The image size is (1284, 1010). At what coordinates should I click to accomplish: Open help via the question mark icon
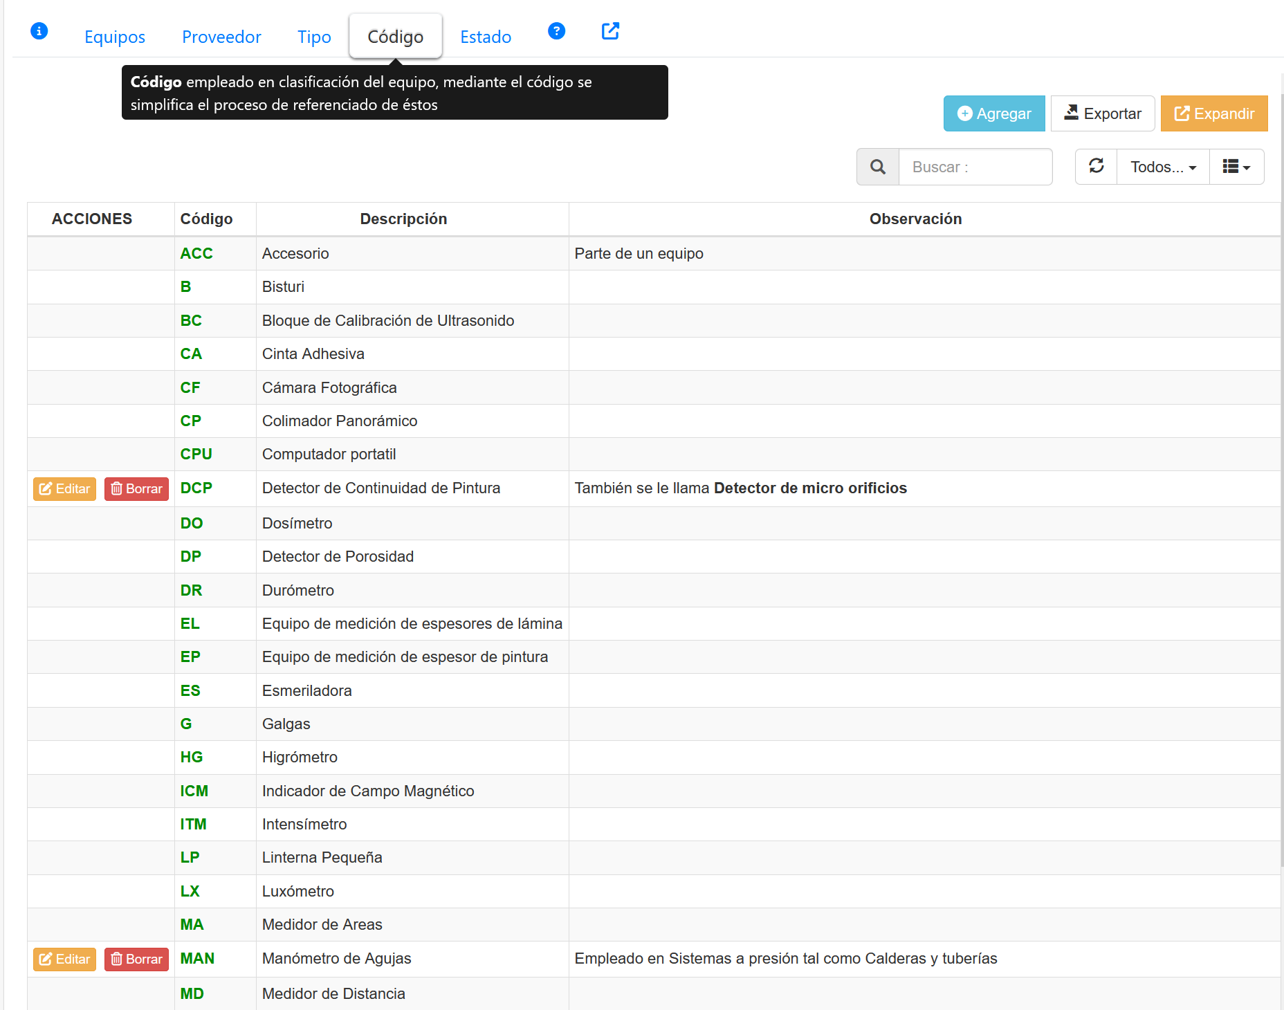pyautogui.click(x=556, y=31)
